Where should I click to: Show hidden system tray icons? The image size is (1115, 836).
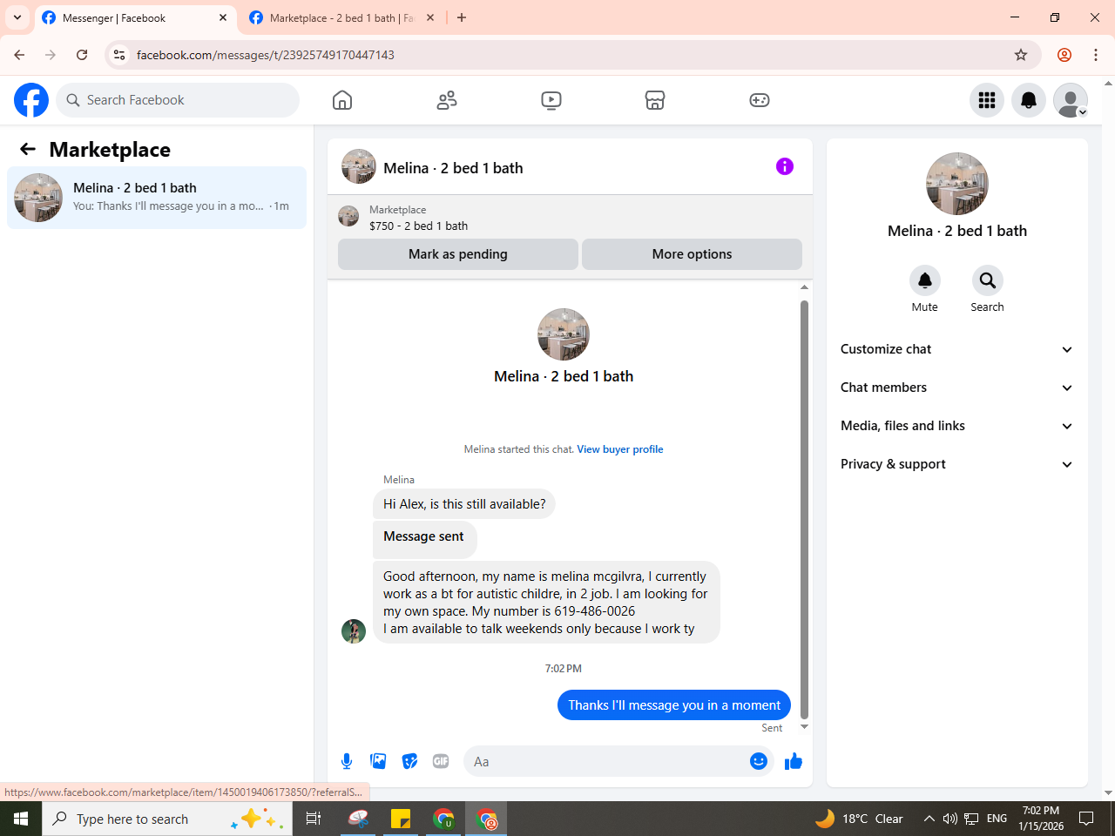click(929, 819)
